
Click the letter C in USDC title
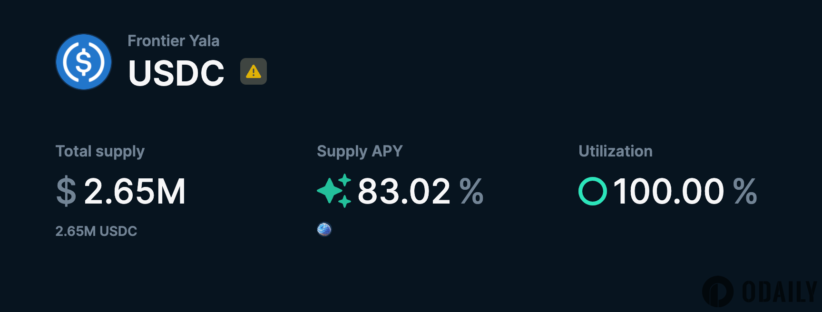[x=209, y=73]
